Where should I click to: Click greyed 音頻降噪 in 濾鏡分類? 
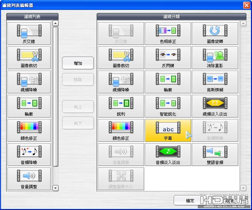click(215, 131)
